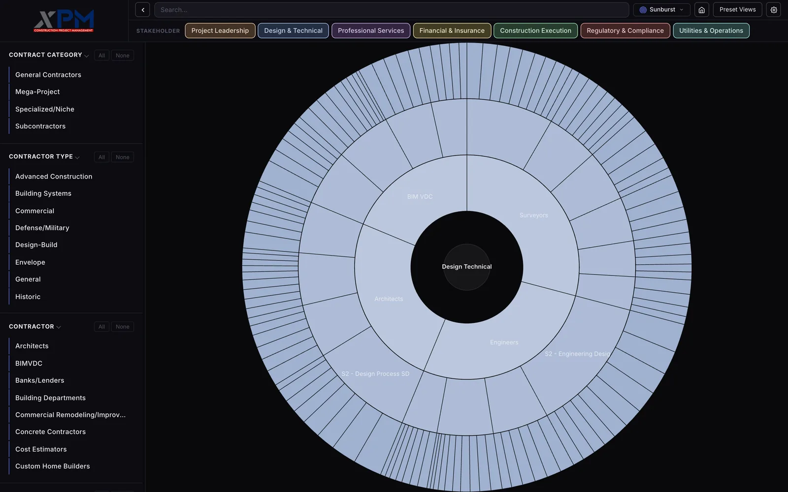Toggle Project Leadership stakeholder filter

pos(220,31)
